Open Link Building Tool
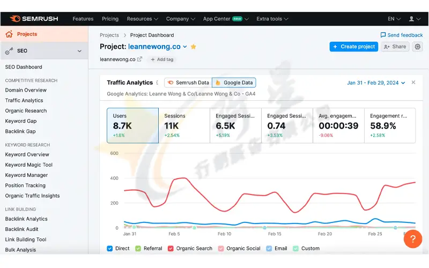This screenshot has width=429, height=268. (x=26, y=240)
